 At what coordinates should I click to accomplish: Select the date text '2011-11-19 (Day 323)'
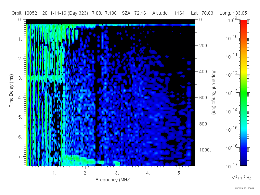coord(65,13)
